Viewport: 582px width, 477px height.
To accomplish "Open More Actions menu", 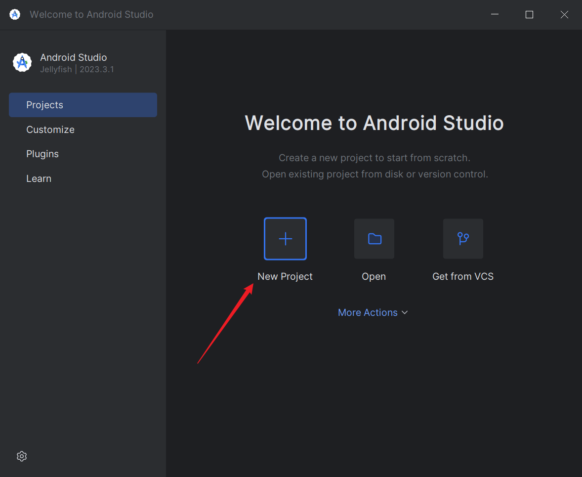I will click(x=368, y=312).
